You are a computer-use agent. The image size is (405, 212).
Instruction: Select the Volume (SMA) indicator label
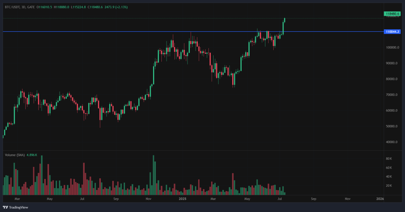14,155
